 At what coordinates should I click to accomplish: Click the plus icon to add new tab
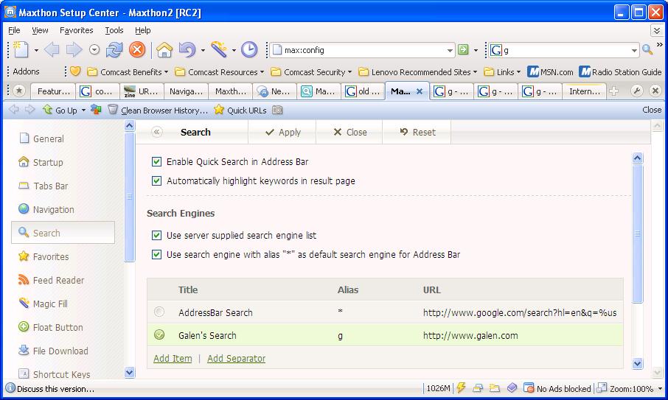click(x=614, y=91)
